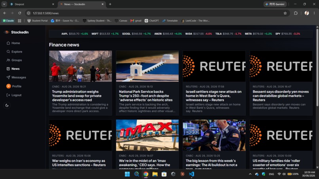Open the Bessent yen moves article headline
Image resolution: width=319 pixels, height=179 pixels.
[x=281, y=96]
